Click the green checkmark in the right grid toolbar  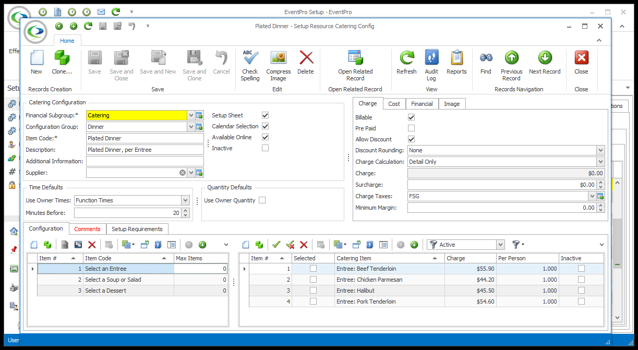point(276,245)
